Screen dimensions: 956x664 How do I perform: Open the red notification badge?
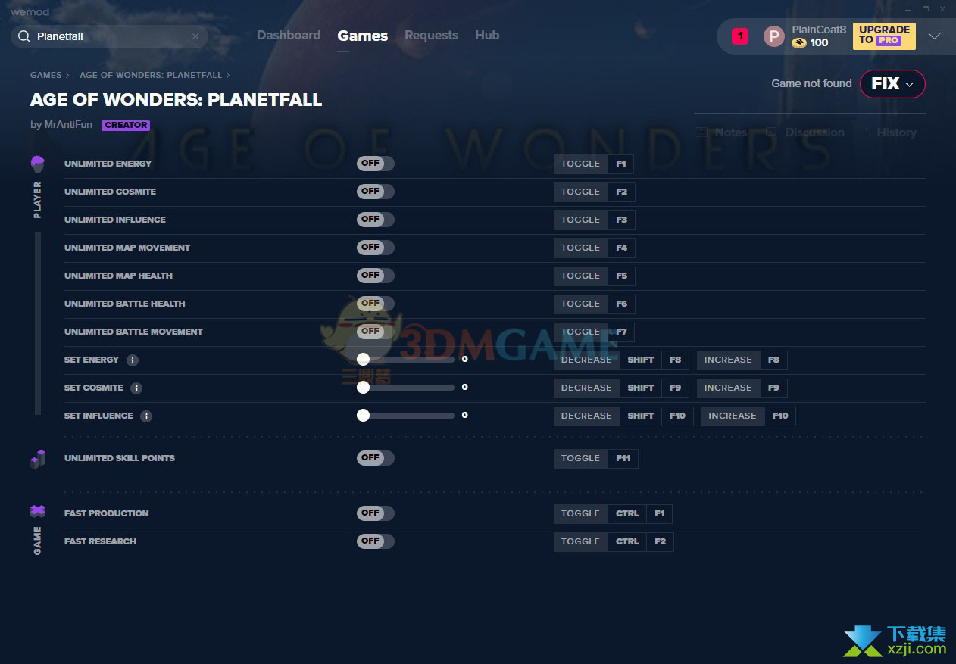point(740,36)
